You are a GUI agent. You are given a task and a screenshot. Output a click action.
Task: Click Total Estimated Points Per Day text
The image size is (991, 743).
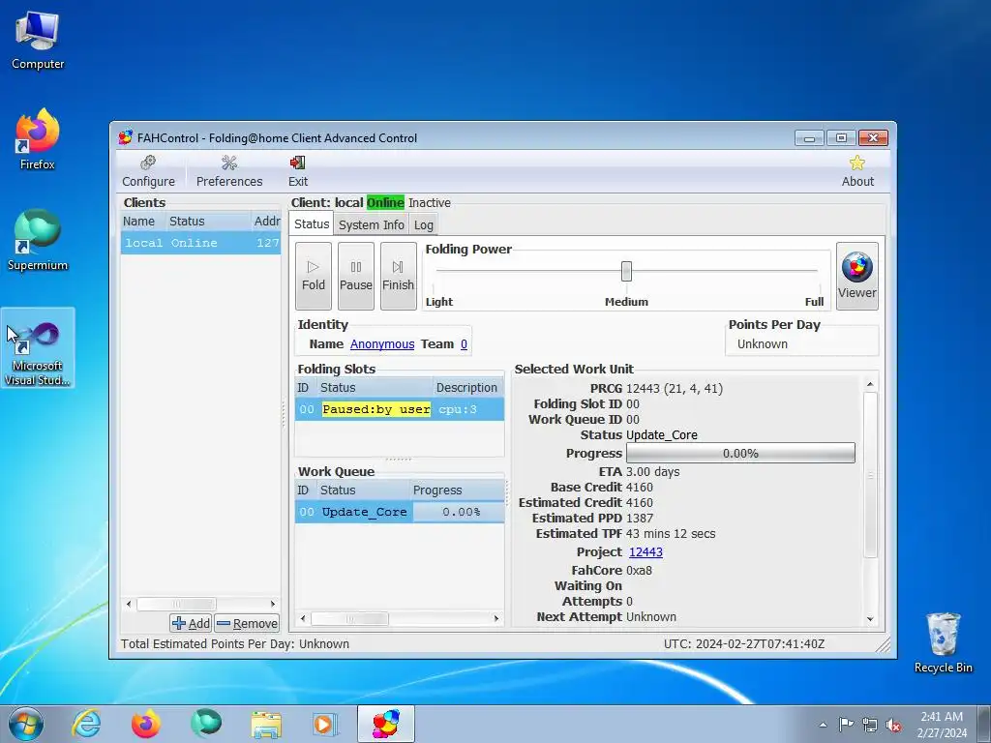(x=235, y=643)
